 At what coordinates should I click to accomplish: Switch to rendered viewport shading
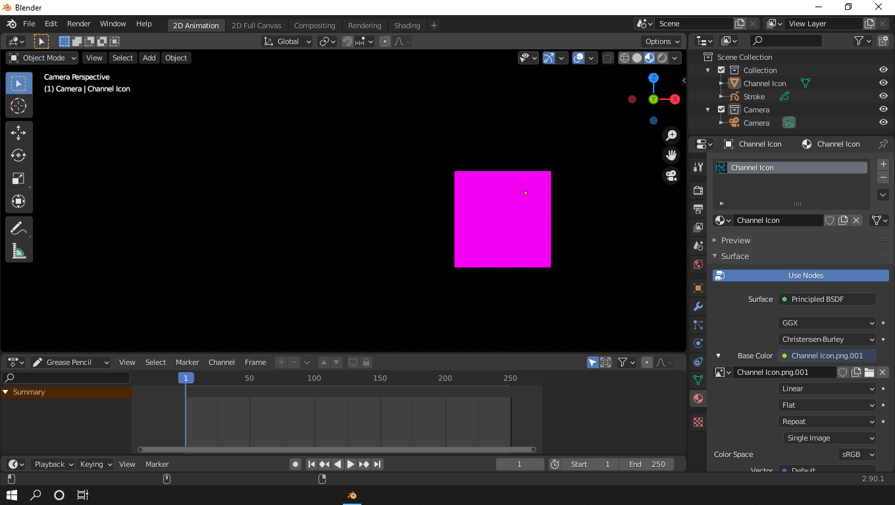[x=662, y=58]
